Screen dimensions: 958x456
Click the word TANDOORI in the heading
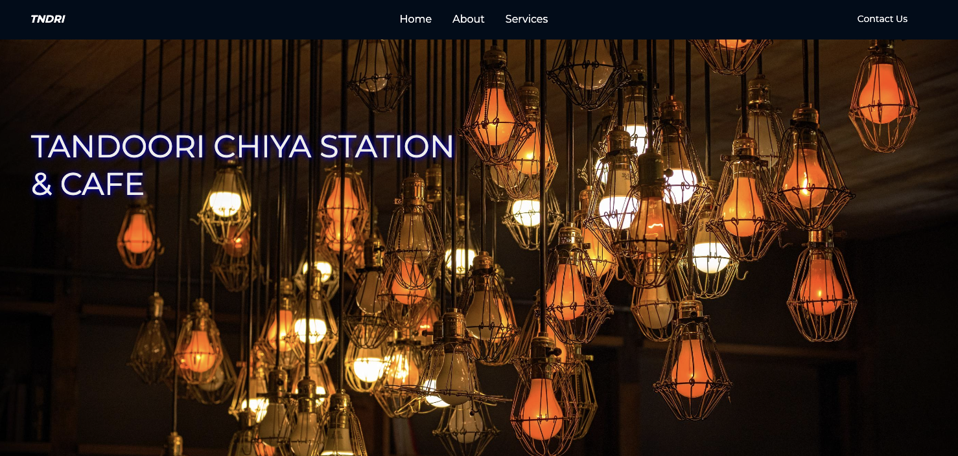click(118, 146)
